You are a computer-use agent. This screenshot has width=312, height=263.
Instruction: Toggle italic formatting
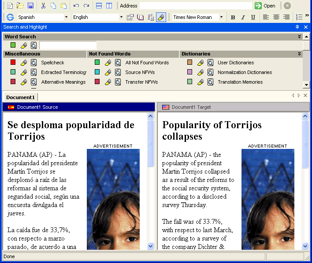tap(243, 18)
